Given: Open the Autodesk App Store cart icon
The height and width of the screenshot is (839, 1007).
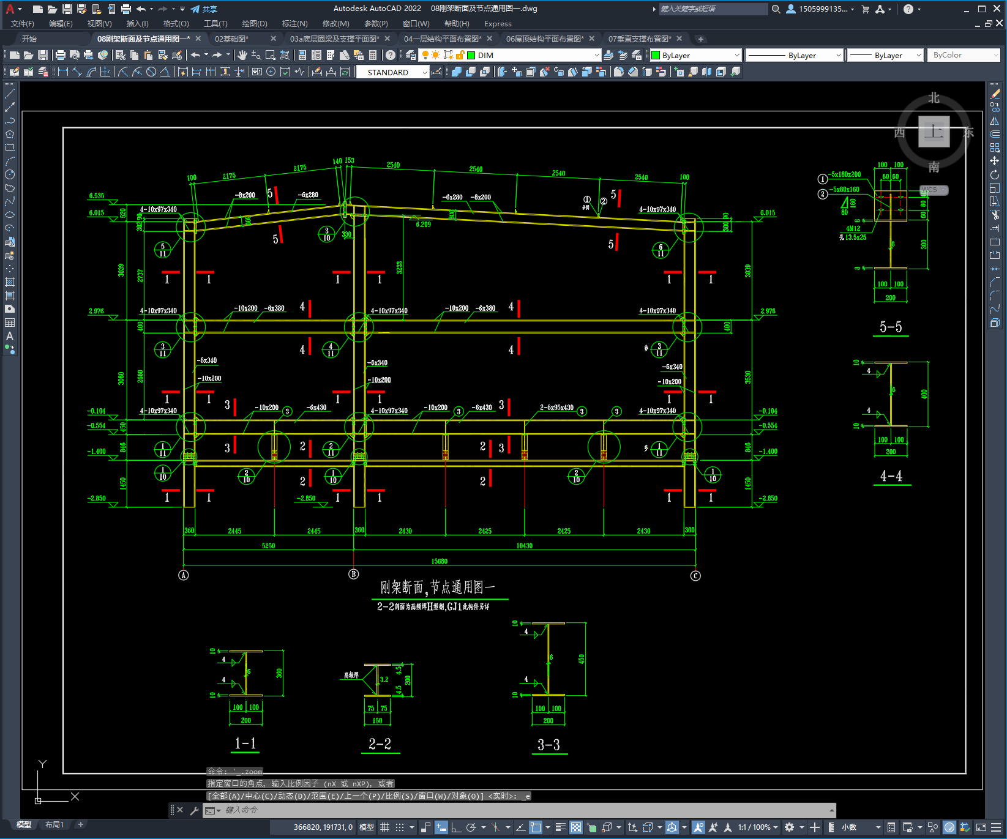Looking at the screenshot, I should [x=865, y=9].
